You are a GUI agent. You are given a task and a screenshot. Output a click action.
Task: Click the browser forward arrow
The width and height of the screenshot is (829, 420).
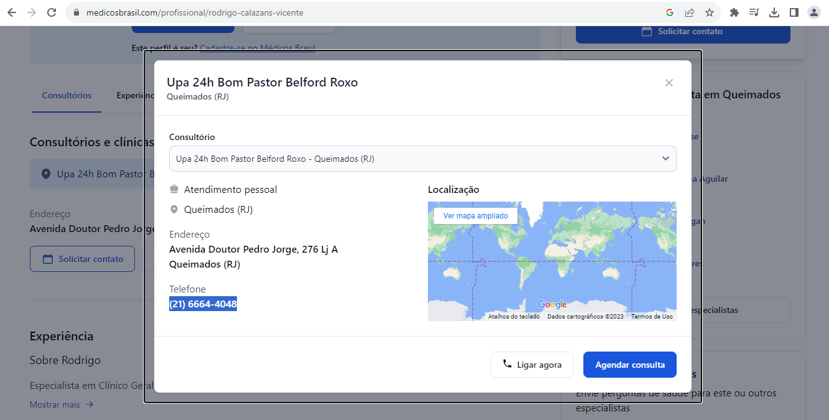tap(32, 12)
